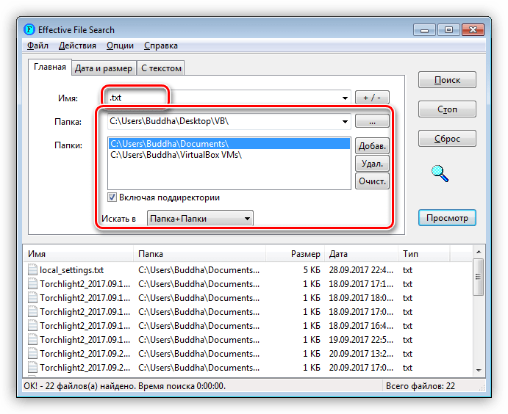
Task: Click the Удал. button
Action: click(x=372, y=164)
